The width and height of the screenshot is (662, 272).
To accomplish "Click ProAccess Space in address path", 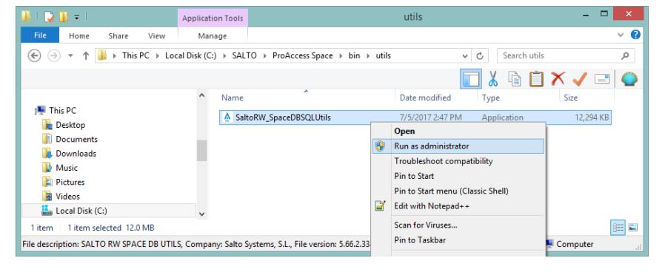I will click(x=302, y=55).
